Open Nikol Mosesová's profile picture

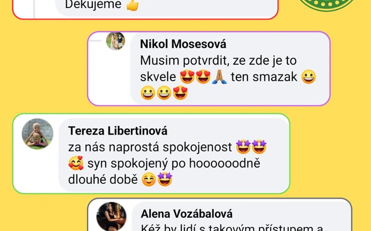click(x=115, y=41)
